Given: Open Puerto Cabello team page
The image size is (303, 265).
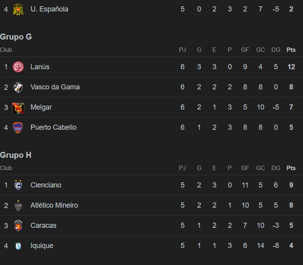Looking at the screenshot, I should [x=53, y=127].
